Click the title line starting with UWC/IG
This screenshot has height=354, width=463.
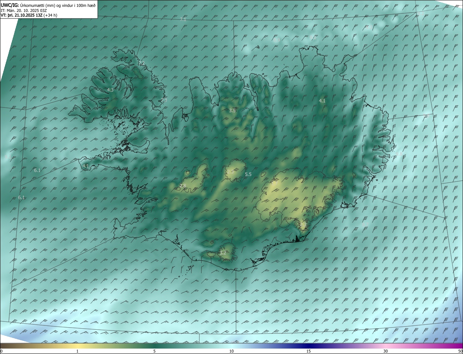48,5
